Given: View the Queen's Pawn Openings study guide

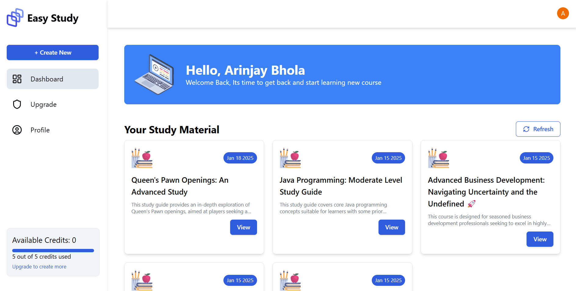Looking at the screenshot, I should [x=243, y=227].
